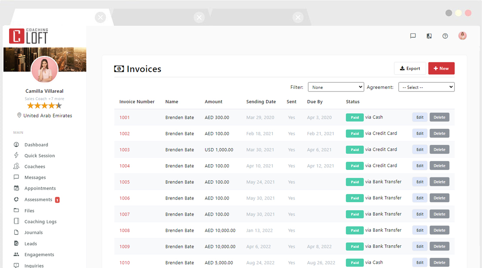Open the Filter dropdown set to None
The height and width of the screenshot is (268, 482).
[x=336, y=87]
